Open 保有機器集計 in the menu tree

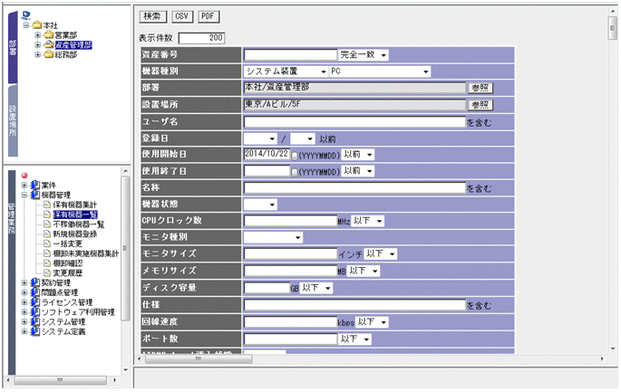tap(75, 205)
